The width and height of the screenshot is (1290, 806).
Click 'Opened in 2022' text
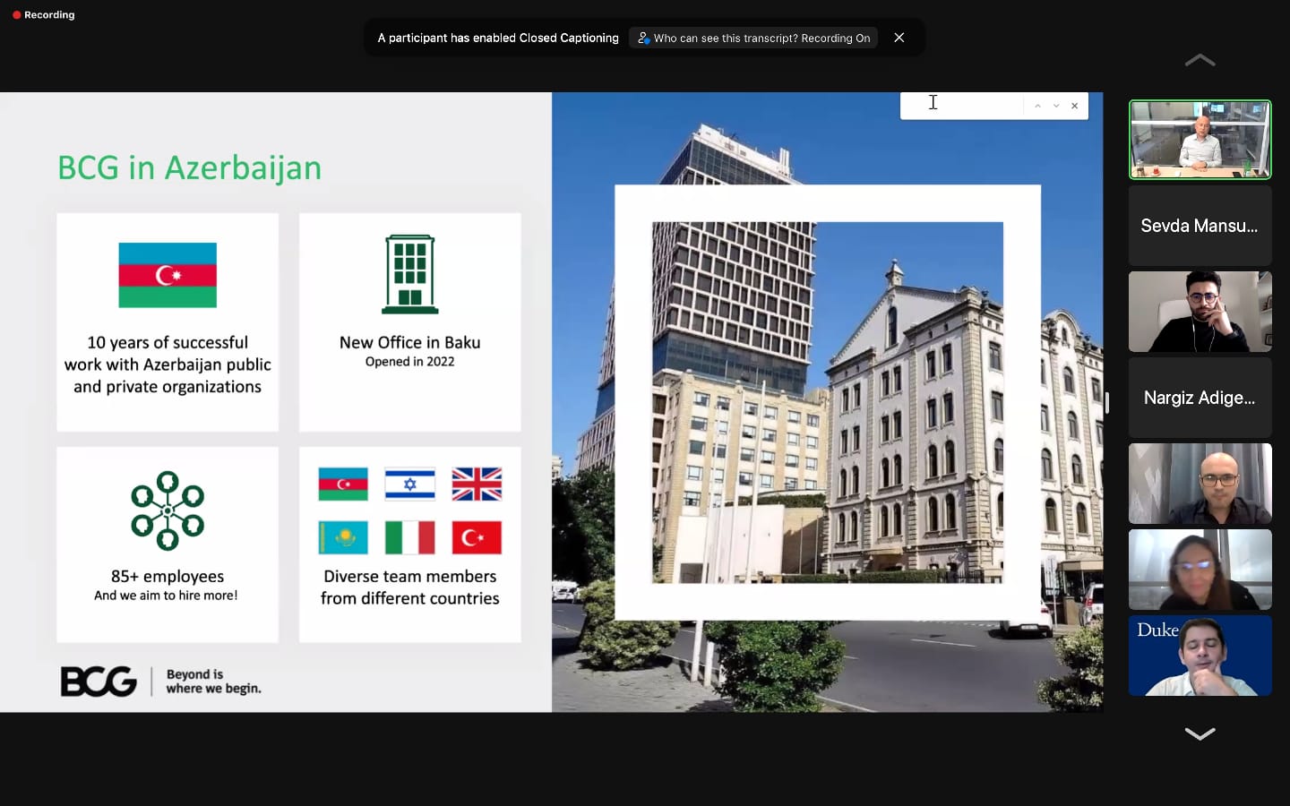point(410,362)
